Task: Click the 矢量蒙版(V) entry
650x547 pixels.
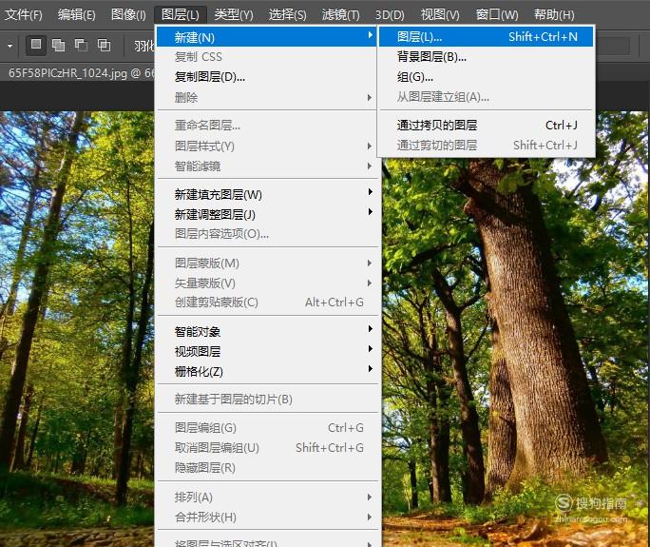Action: [x=267, y=283]
